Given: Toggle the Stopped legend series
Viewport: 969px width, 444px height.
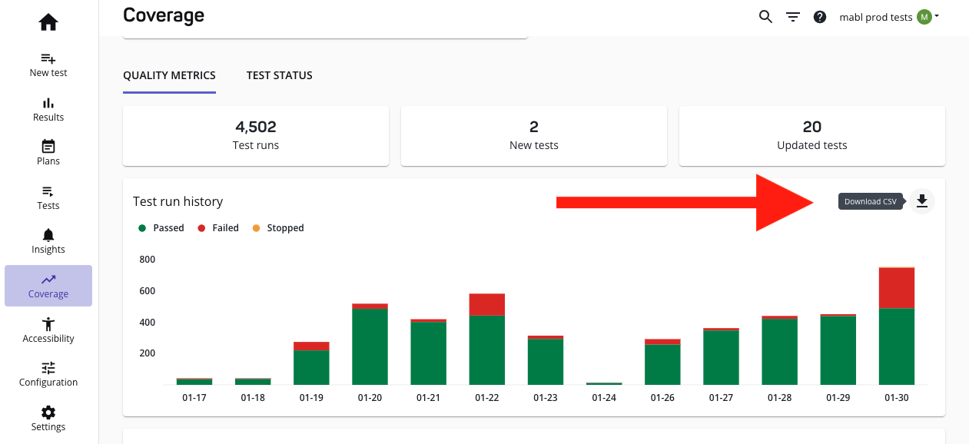Looking at the screenshot, I should click(278, 228).
